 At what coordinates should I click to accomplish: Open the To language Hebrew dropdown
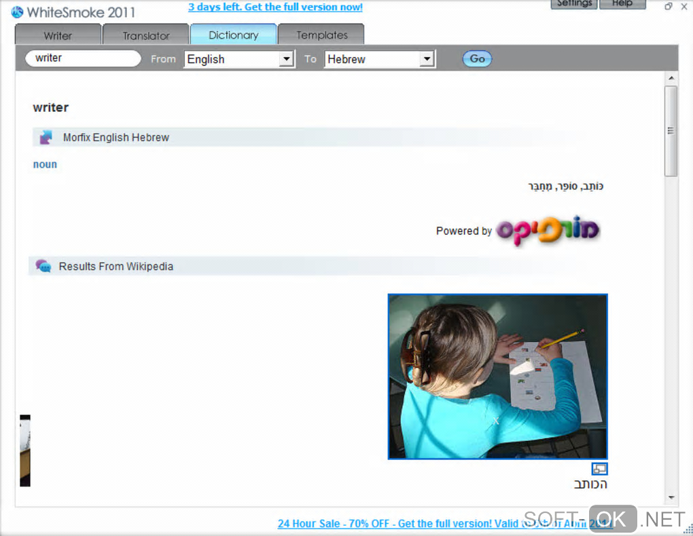pos(380,59)
